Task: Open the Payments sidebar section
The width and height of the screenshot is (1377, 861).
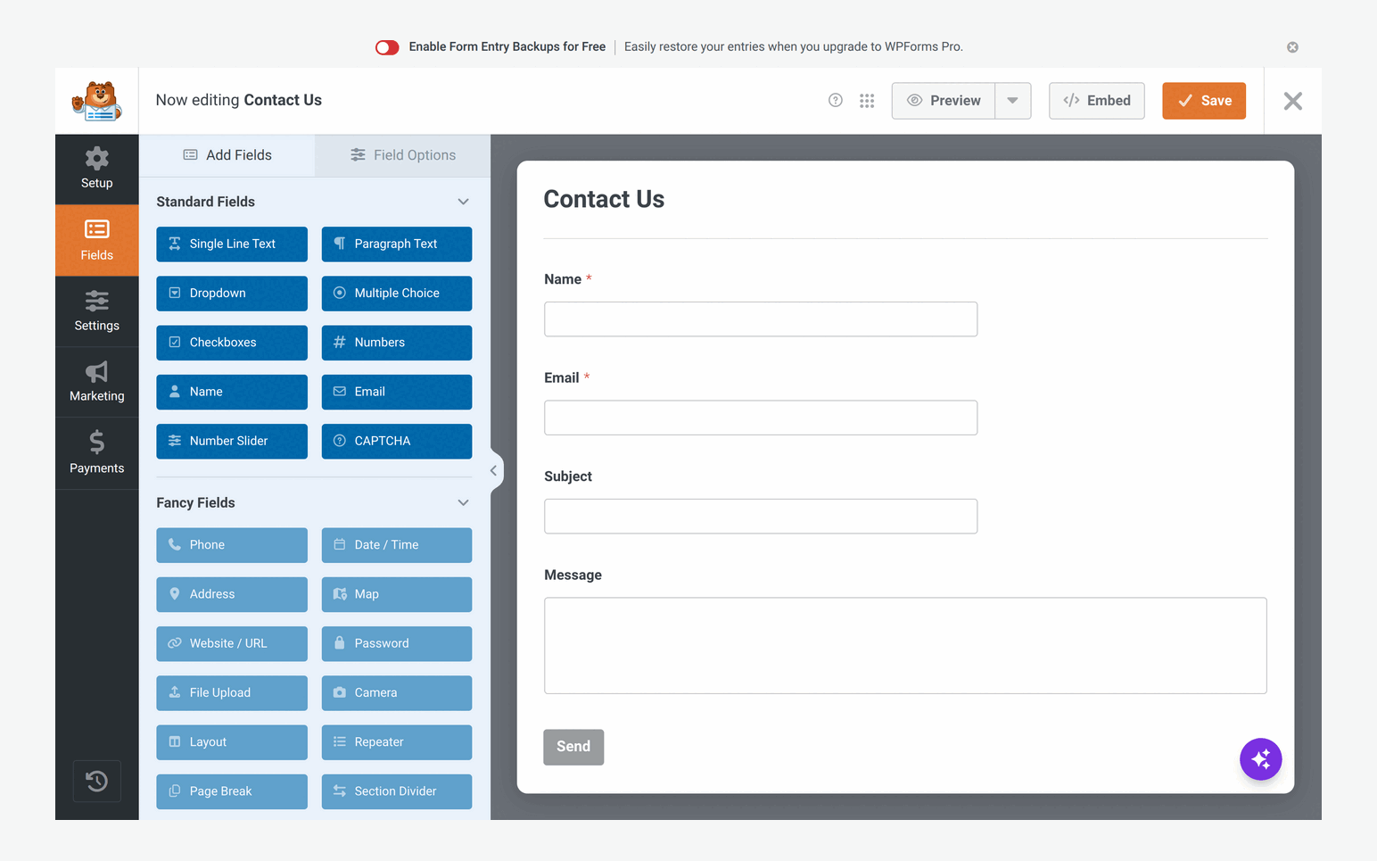Action: [97, 453]
